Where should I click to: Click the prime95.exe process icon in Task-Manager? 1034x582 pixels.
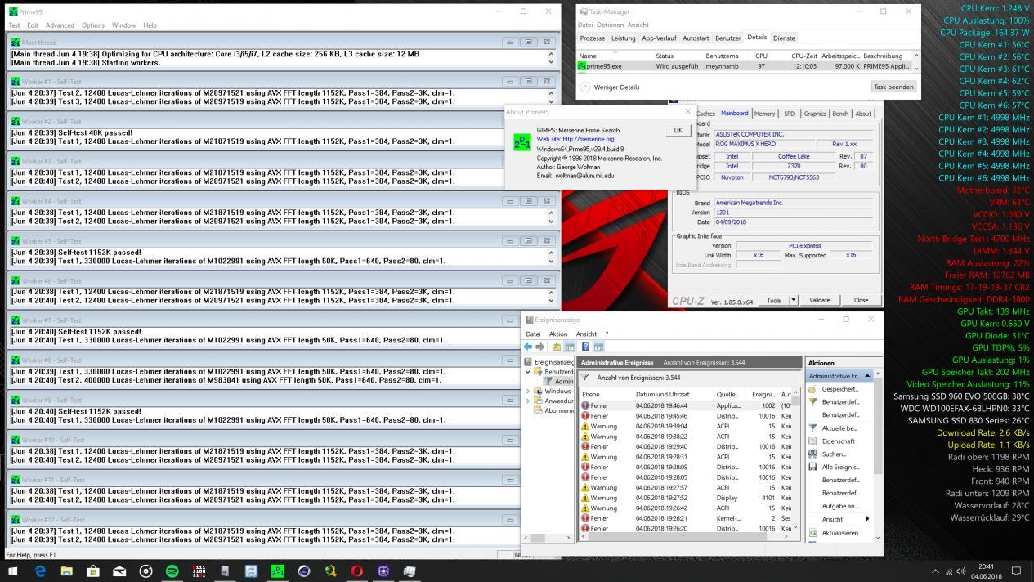[x=582, y=66]
